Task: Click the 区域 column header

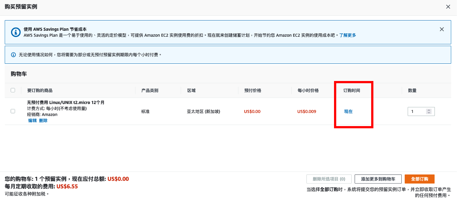Action: [x=191, y=91]
